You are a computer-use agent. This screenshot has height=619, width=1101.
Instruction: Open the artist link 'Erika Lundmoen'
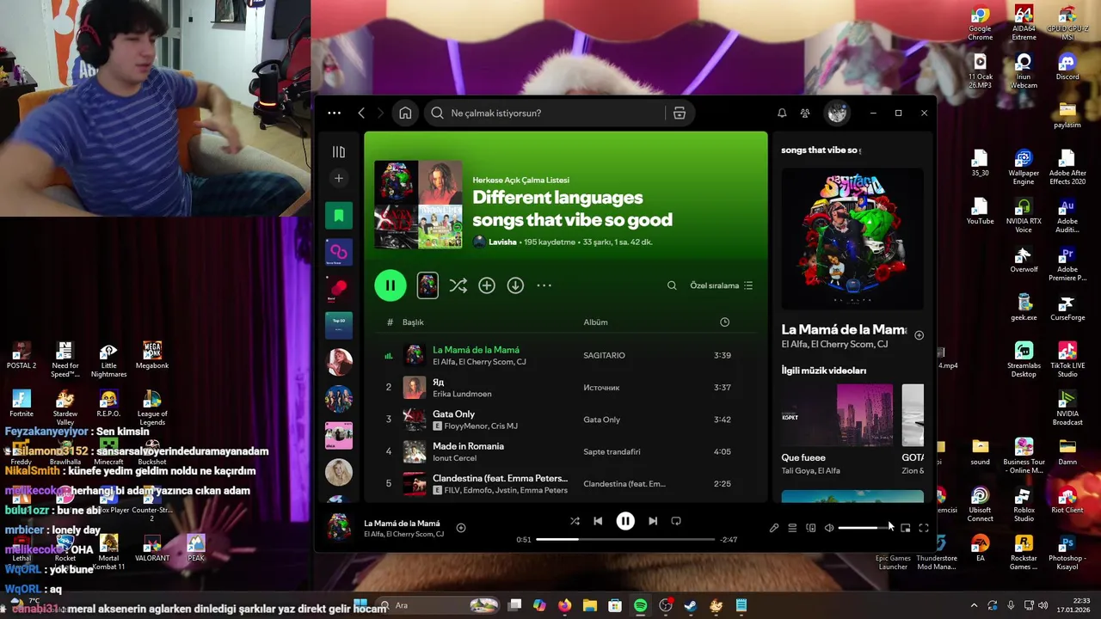[x=462, y=394]
